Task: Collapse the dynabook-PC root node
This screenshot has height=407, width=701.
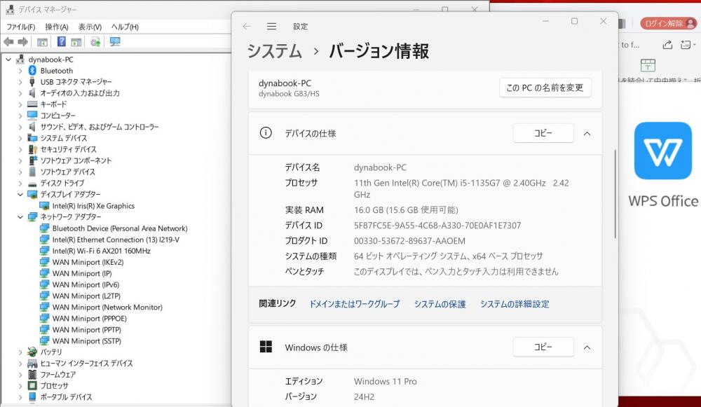Action: click(8, 60)
